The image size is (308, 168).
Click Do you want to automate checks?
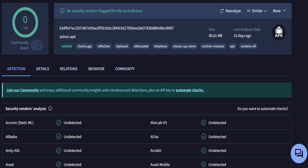(x=263, y=109)
